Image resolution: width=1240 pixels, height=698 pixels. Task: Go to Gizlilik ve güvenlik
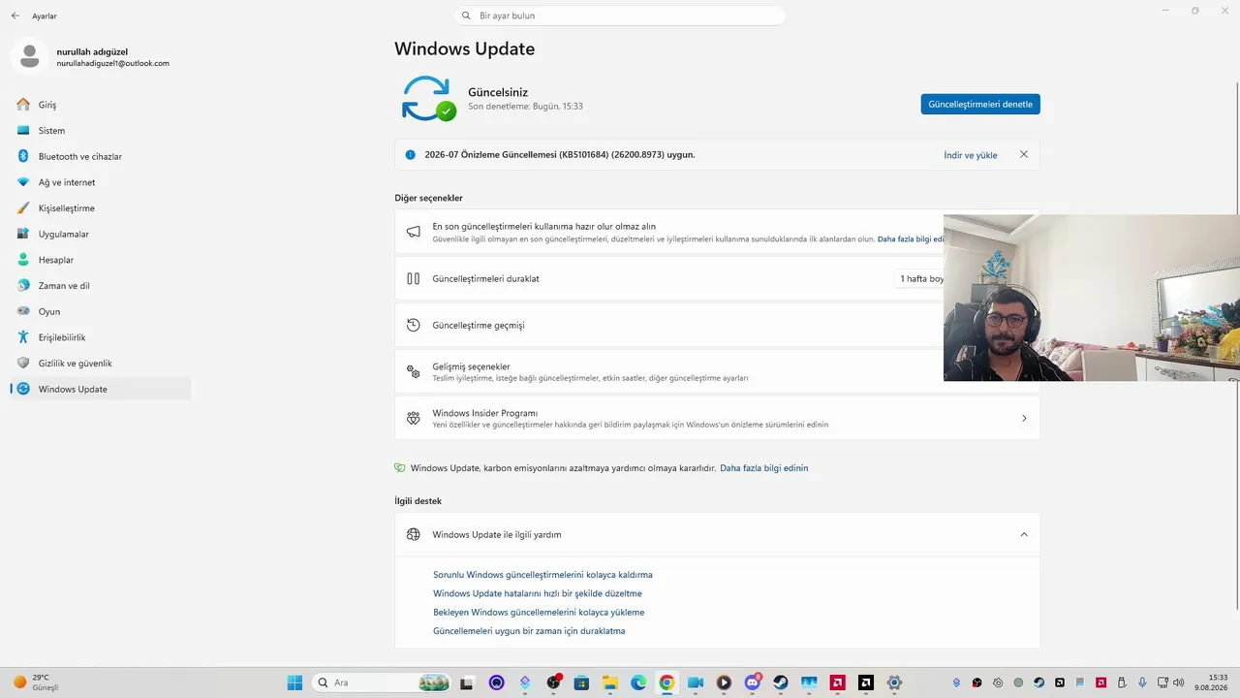[101, 364]
